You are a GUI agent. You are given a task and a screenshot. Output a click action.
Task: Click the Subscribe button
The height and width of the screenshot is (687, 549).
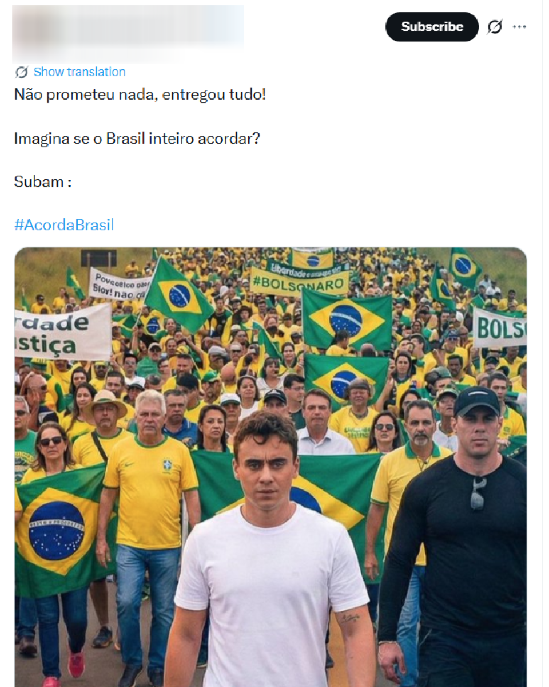coord(432,26)
